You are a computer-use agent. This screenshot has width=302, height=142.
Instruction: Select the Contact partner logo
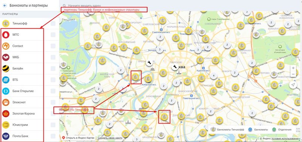click(x=6, y=46)
